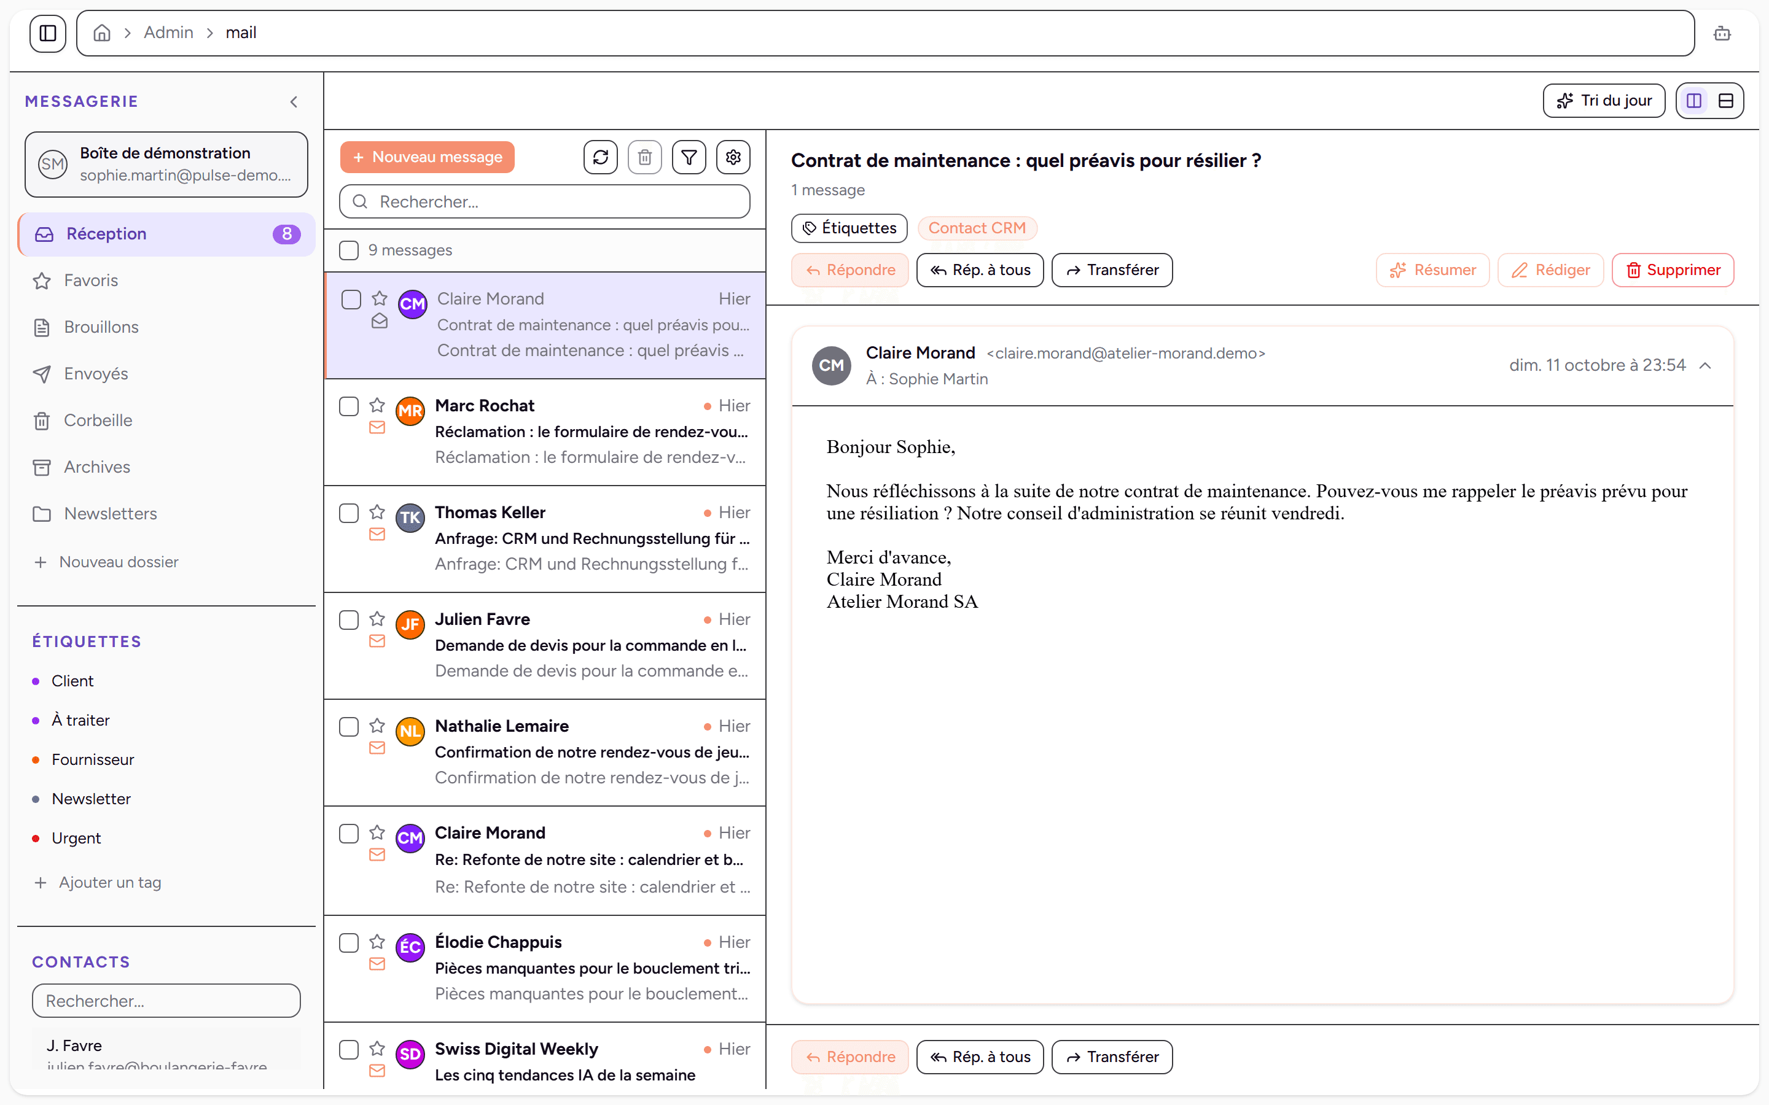This screenshot has width=1769, height=1105.
Task: Create a new folder with Nouveau dossier
Action: coord(107,562)
